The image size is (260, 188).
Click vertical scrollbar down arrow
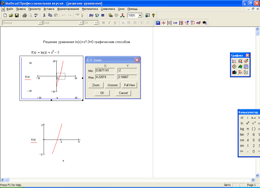(257, 175)
